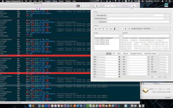The image size is (173, 108).
Task: Click the curved-arrow Step Out debug icon
Action: (x=111, y=29)
